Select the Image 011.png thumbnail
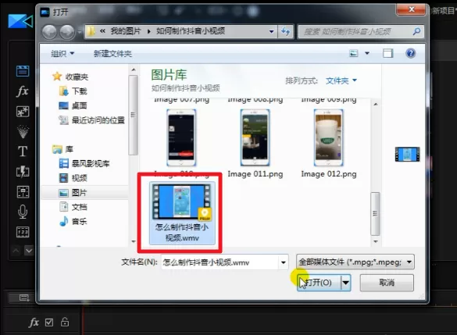This screenshot has height=335, width=457. click(x=255, y=137)
